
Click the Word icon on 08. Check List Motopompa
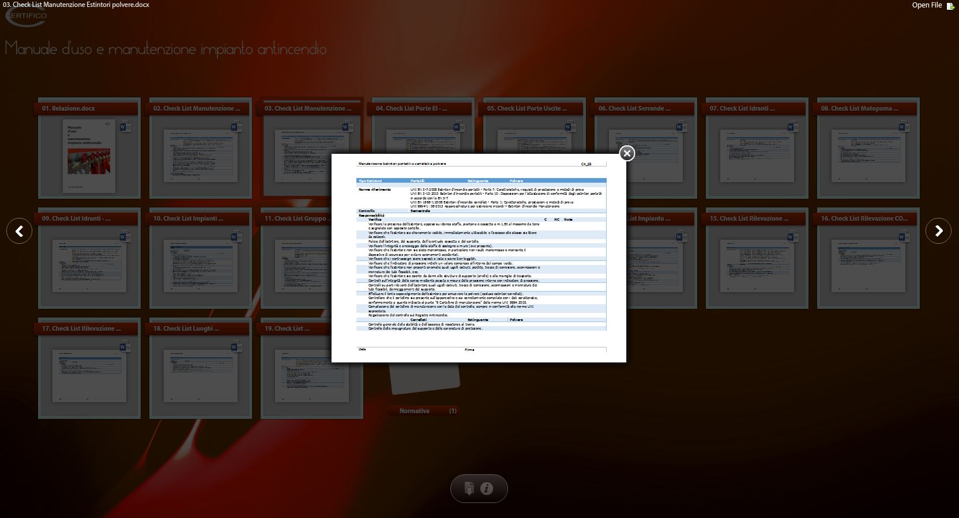click(904, 127)
